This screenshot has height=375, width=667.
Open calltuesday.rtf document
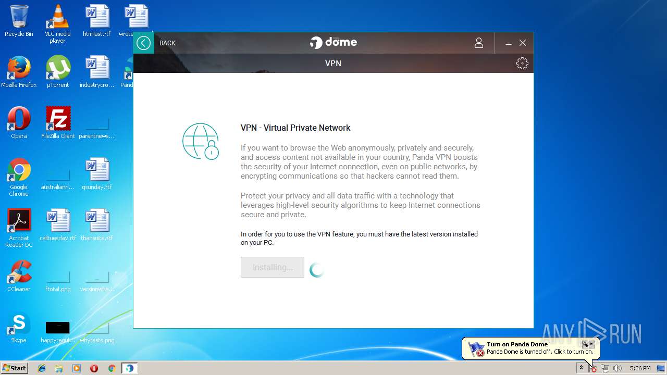click(x=58, y=225)
